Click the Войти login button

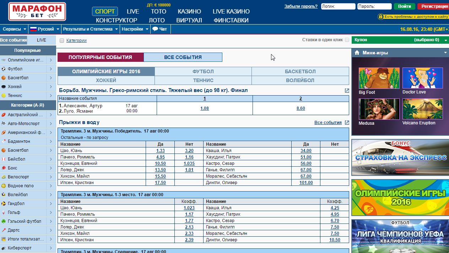[x=405, y=6]
